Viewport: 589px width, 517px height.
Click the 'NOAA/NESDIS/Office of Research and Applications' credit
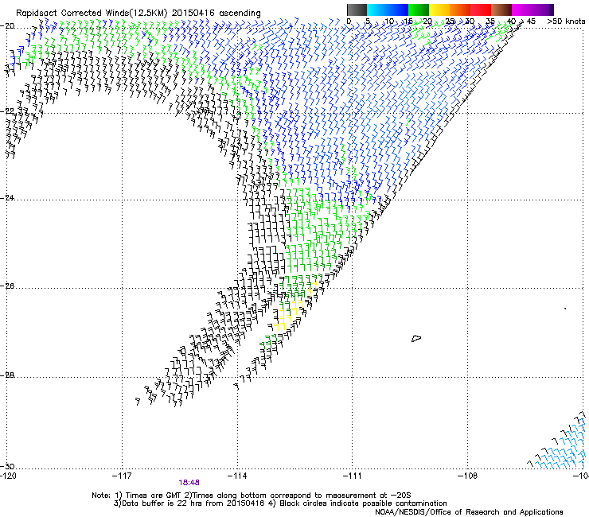469,512
